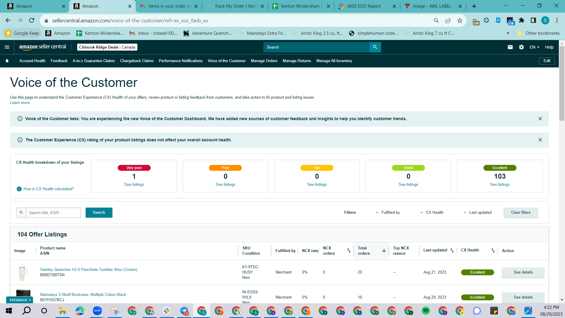
Task: Open Manage Orders menu item
Action: pyautogui.click(x=264, y=61)
